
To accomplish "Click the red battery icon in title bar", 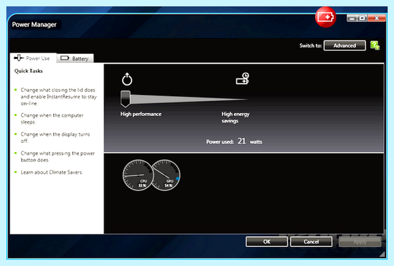I will (326, 17).
